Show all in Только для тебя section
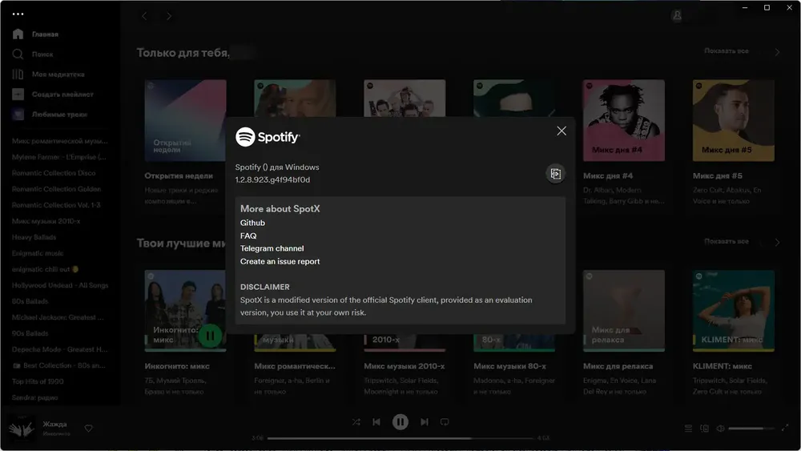The image size is (801, 451). [726, 51]
